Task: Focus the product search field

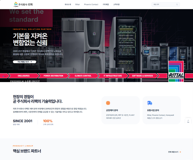Action: tap(166, 5)
